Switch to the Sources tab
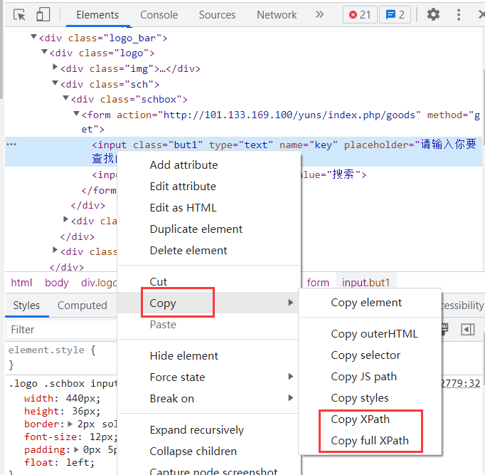The width and height of the screenshot is (485, 475). 217,14
